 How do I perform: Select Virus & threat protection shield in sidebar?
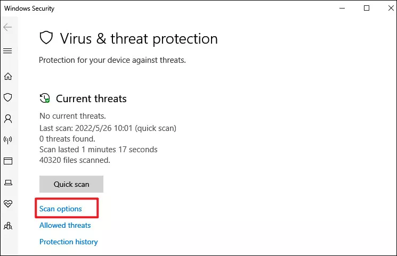coord(8,97)
